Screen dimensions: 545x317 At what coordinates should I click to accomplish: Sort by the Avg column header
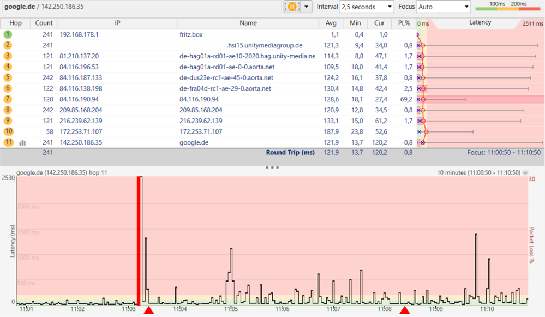coord(331,23)
